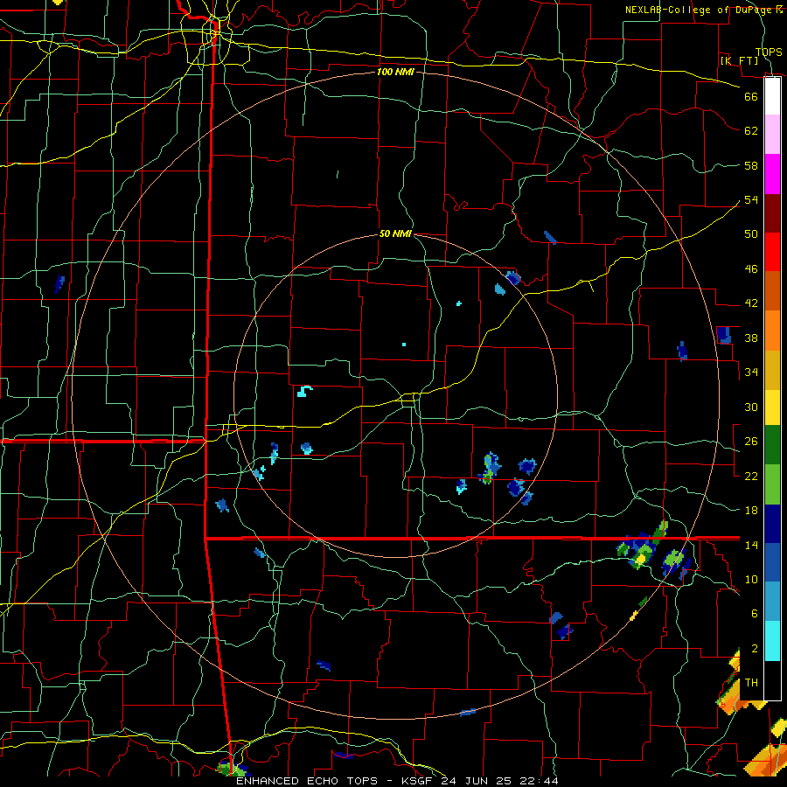The height and width of the screenshot is (787, 787).
Task: Click legend value "14"
Action: tap(751, 545)
